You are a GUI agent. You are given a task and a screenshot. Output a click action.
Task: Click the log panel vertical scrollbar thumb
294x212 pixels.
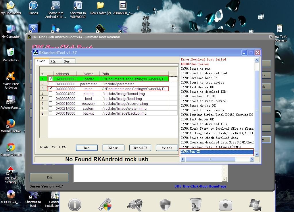point(257,111)
